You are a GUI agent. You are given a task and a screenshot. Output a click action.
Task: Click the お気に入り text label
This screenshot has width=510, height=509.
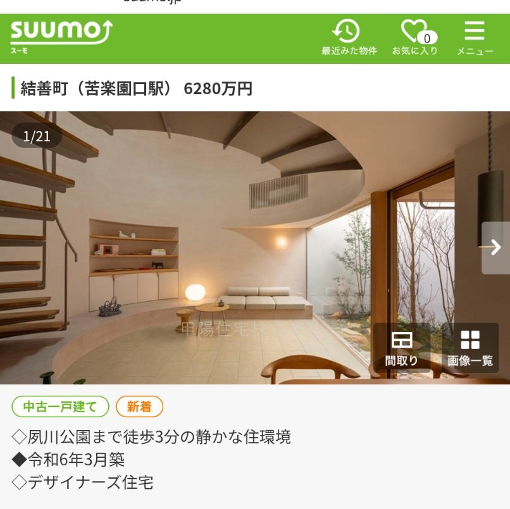coord(414,51)
